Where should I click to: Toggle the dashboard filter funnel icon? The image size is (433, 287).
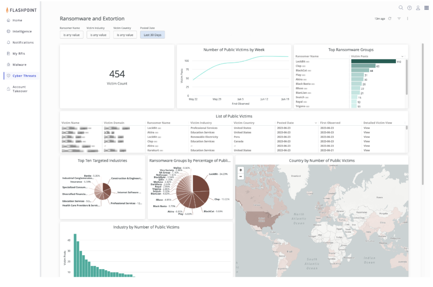click(399, 19)
